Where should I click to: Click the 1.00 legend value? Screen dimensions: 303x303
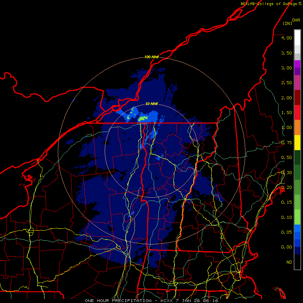coord(287,128)
